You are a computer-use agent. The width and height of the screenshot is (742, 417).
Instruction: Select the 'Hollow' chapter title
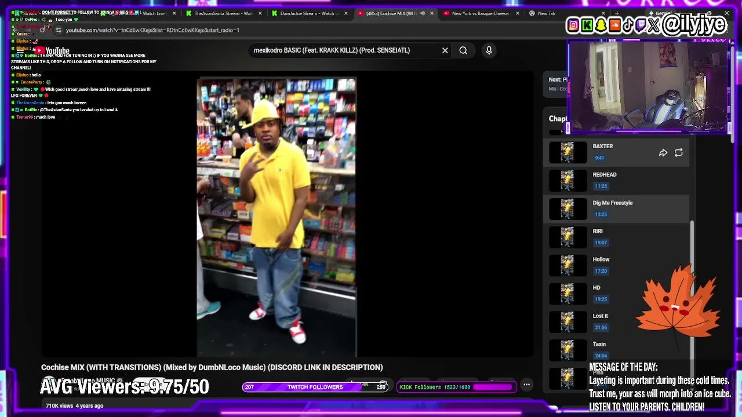[601, 259]
